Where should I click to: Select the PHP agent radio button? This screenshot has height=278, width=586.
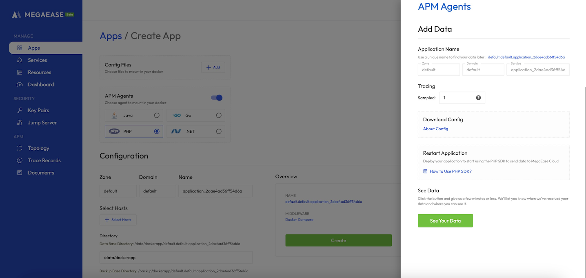157,131
